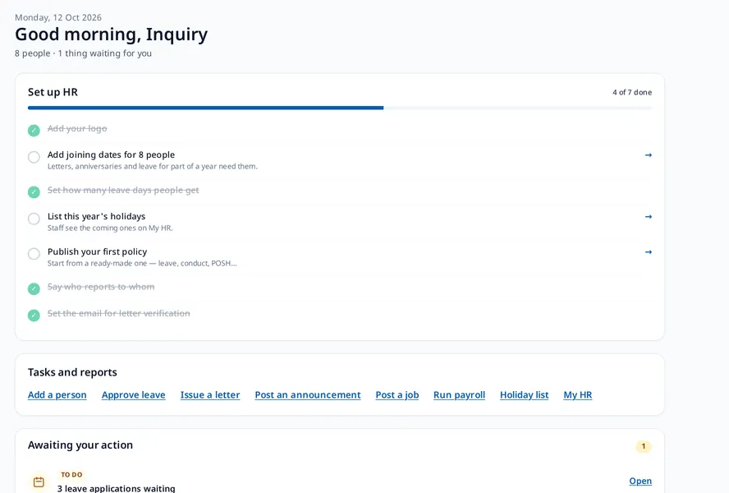Tick the circle for List this year's holidays

[x=34, y=219]
